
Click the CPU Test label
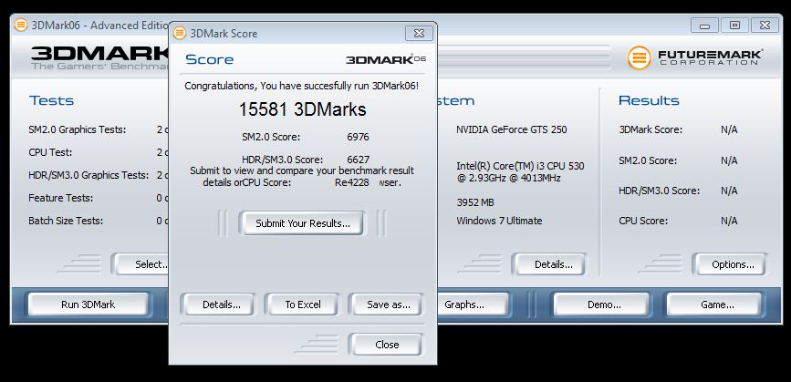(x=50, y=152)
